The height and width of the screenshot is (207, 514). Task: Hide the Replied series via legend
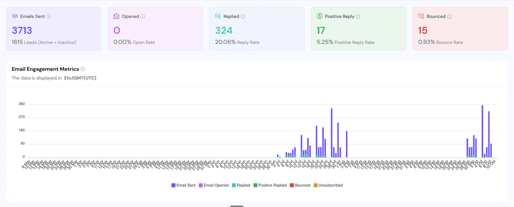(241, 185)
